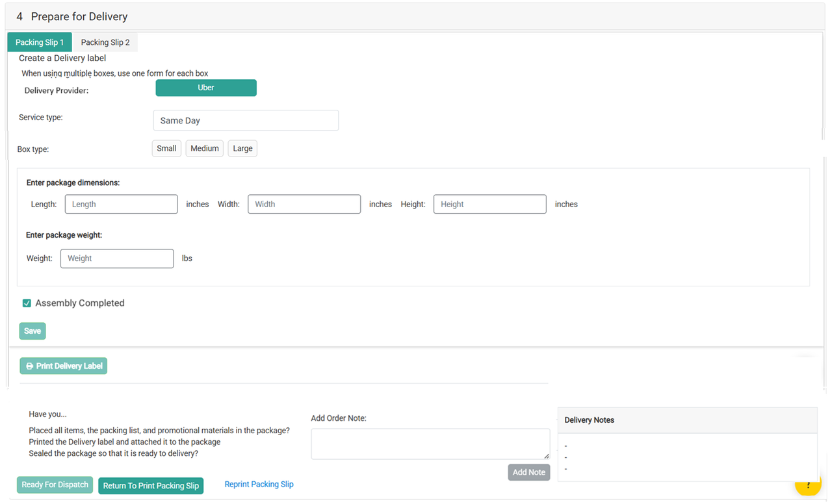
Task: Click the Print Delivery Label button
Action: pos(64,366)
